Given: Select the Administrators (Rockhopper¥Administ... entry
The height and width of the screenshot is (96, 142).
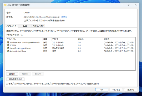Looking at the screenshot, I should (71, 42).
